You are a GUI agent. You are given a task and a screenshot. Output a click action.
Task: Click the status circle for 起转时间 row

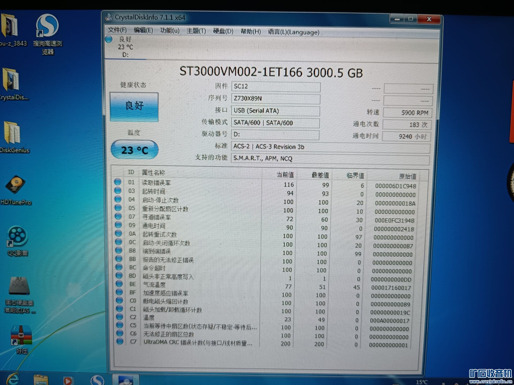coord(118,190)
